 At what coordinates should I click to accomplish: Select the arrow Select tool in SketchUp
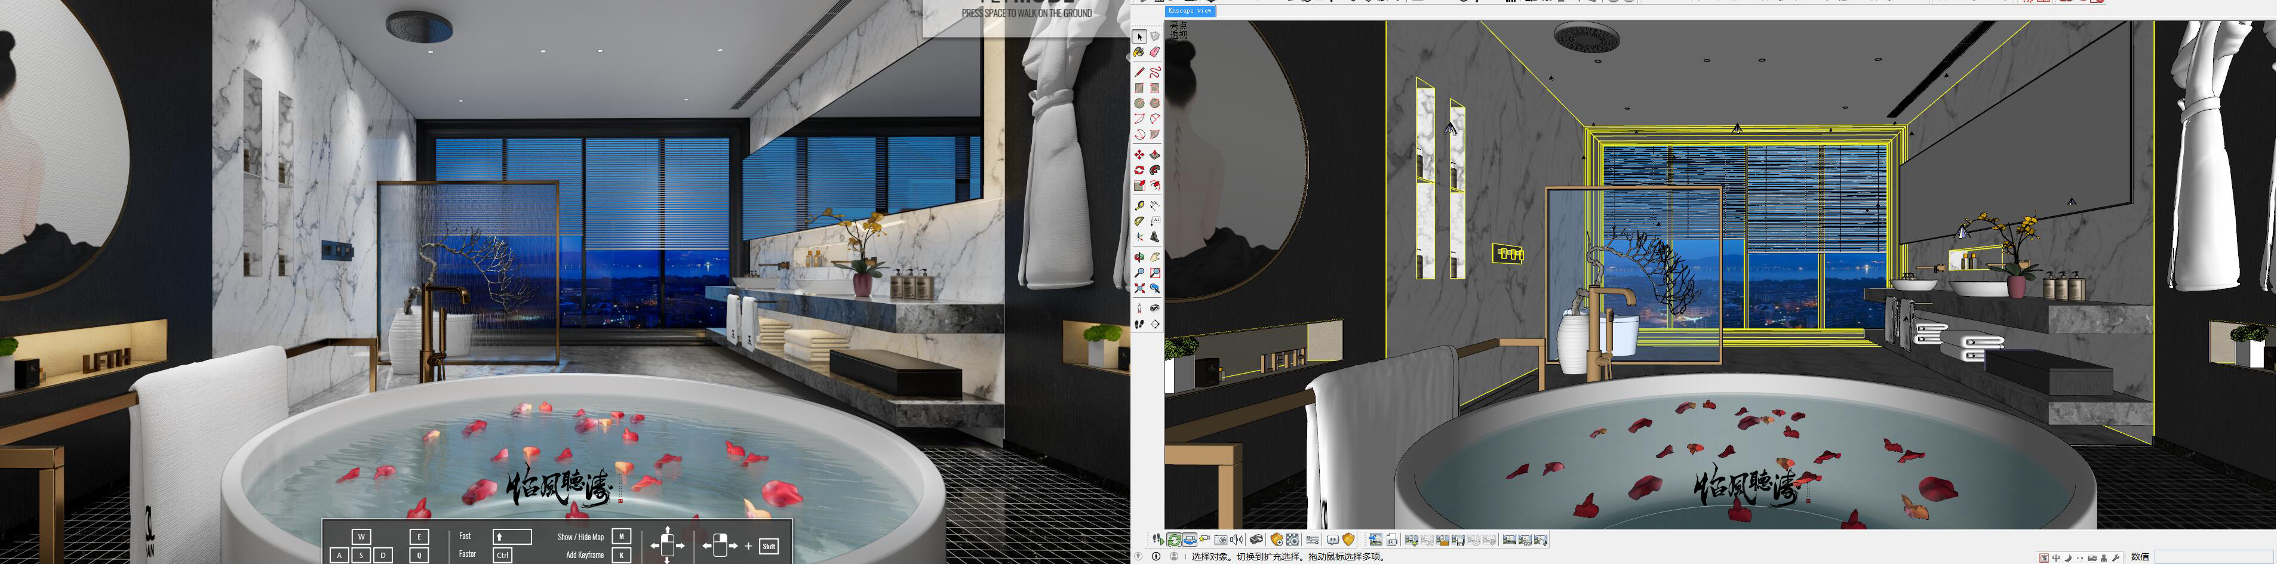coord(1139,36)
